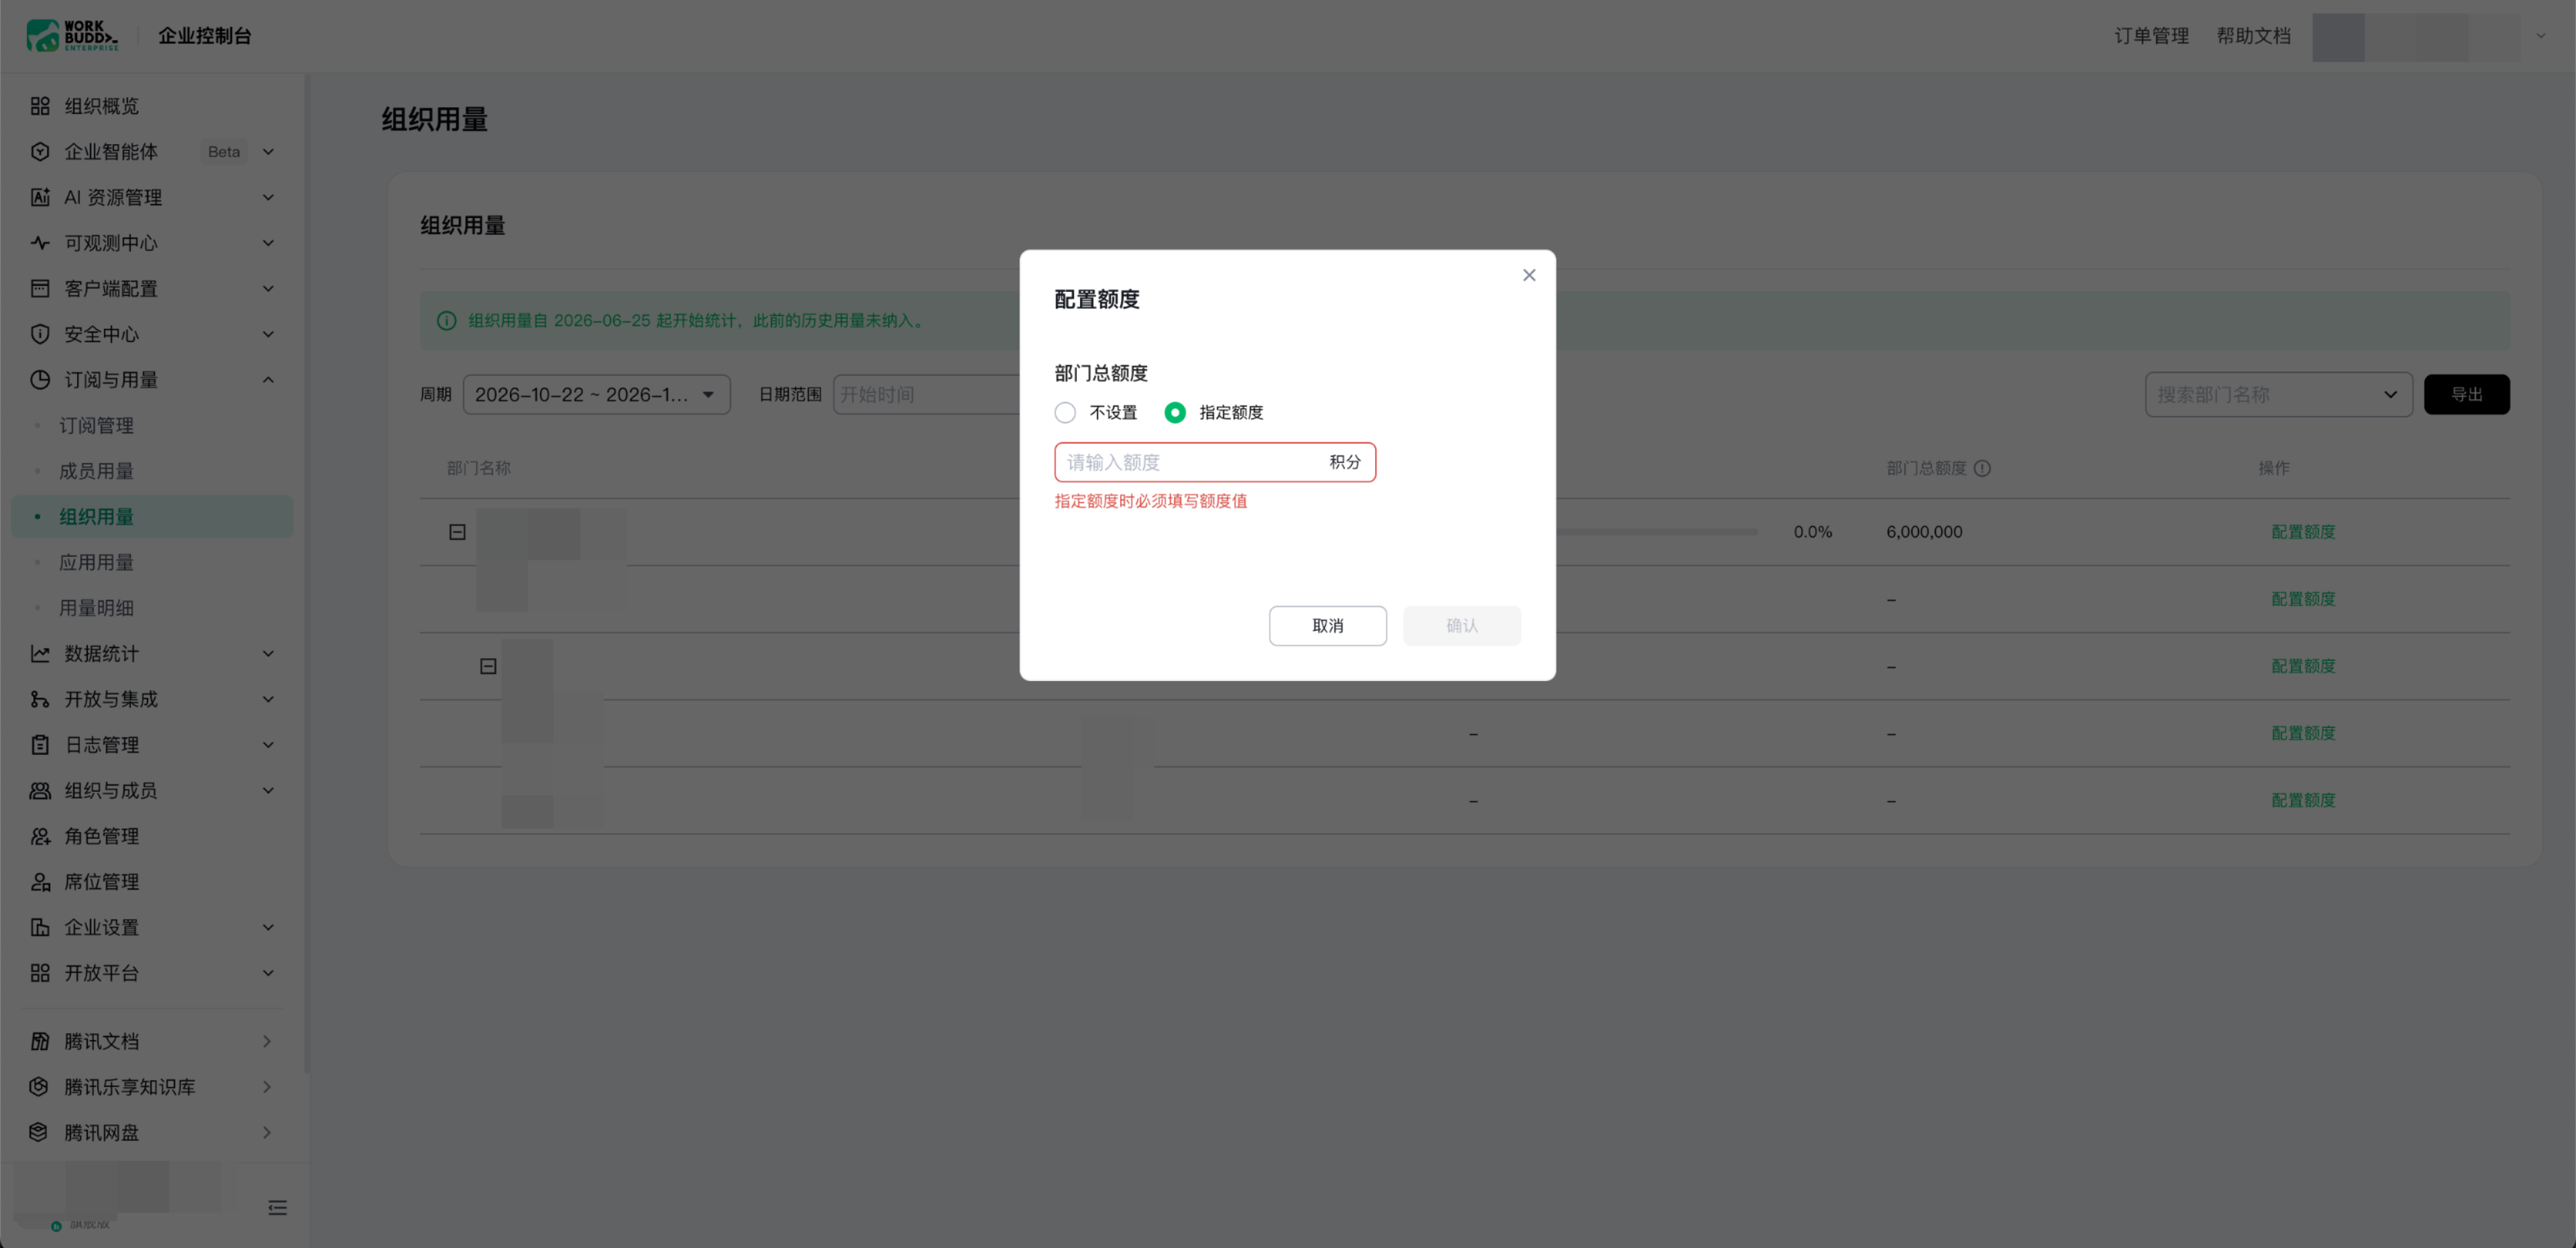Close the 配置额度 dialog
This screenshot has width=2576, height=1248.
1528,275
